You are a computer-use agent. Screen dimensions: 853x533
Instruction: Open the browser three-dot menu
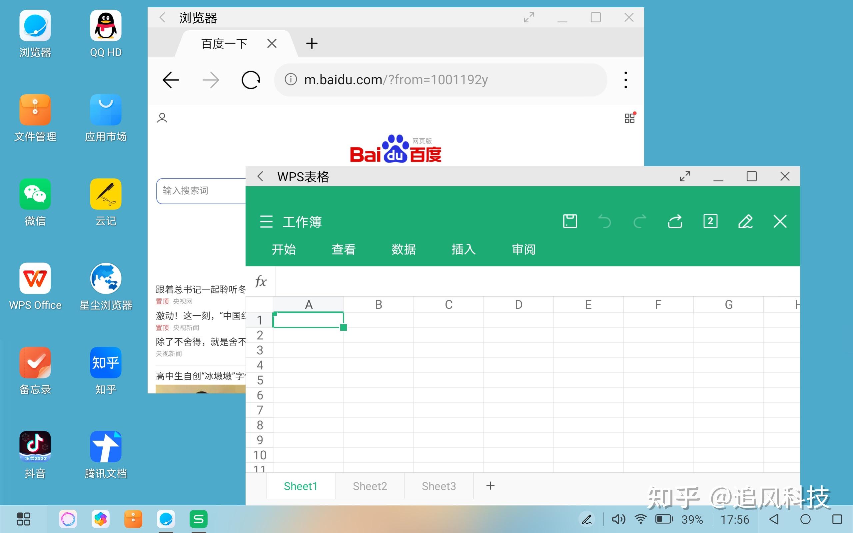(x=626, y=80)
